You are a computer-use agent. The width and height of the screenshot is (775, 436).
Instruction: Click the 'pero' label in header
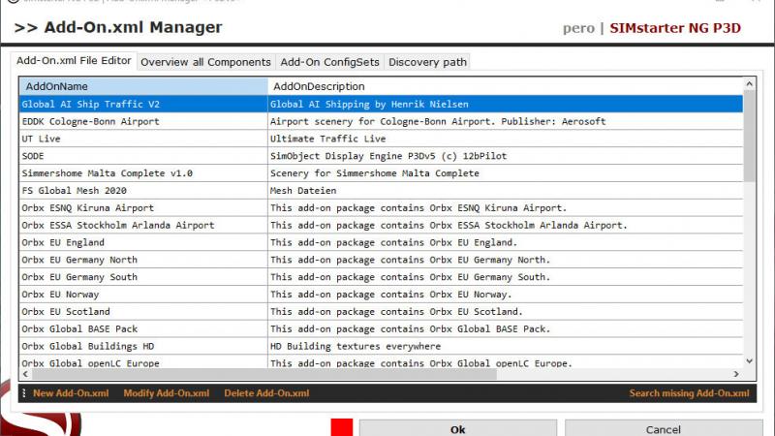[x=578, y=29]
